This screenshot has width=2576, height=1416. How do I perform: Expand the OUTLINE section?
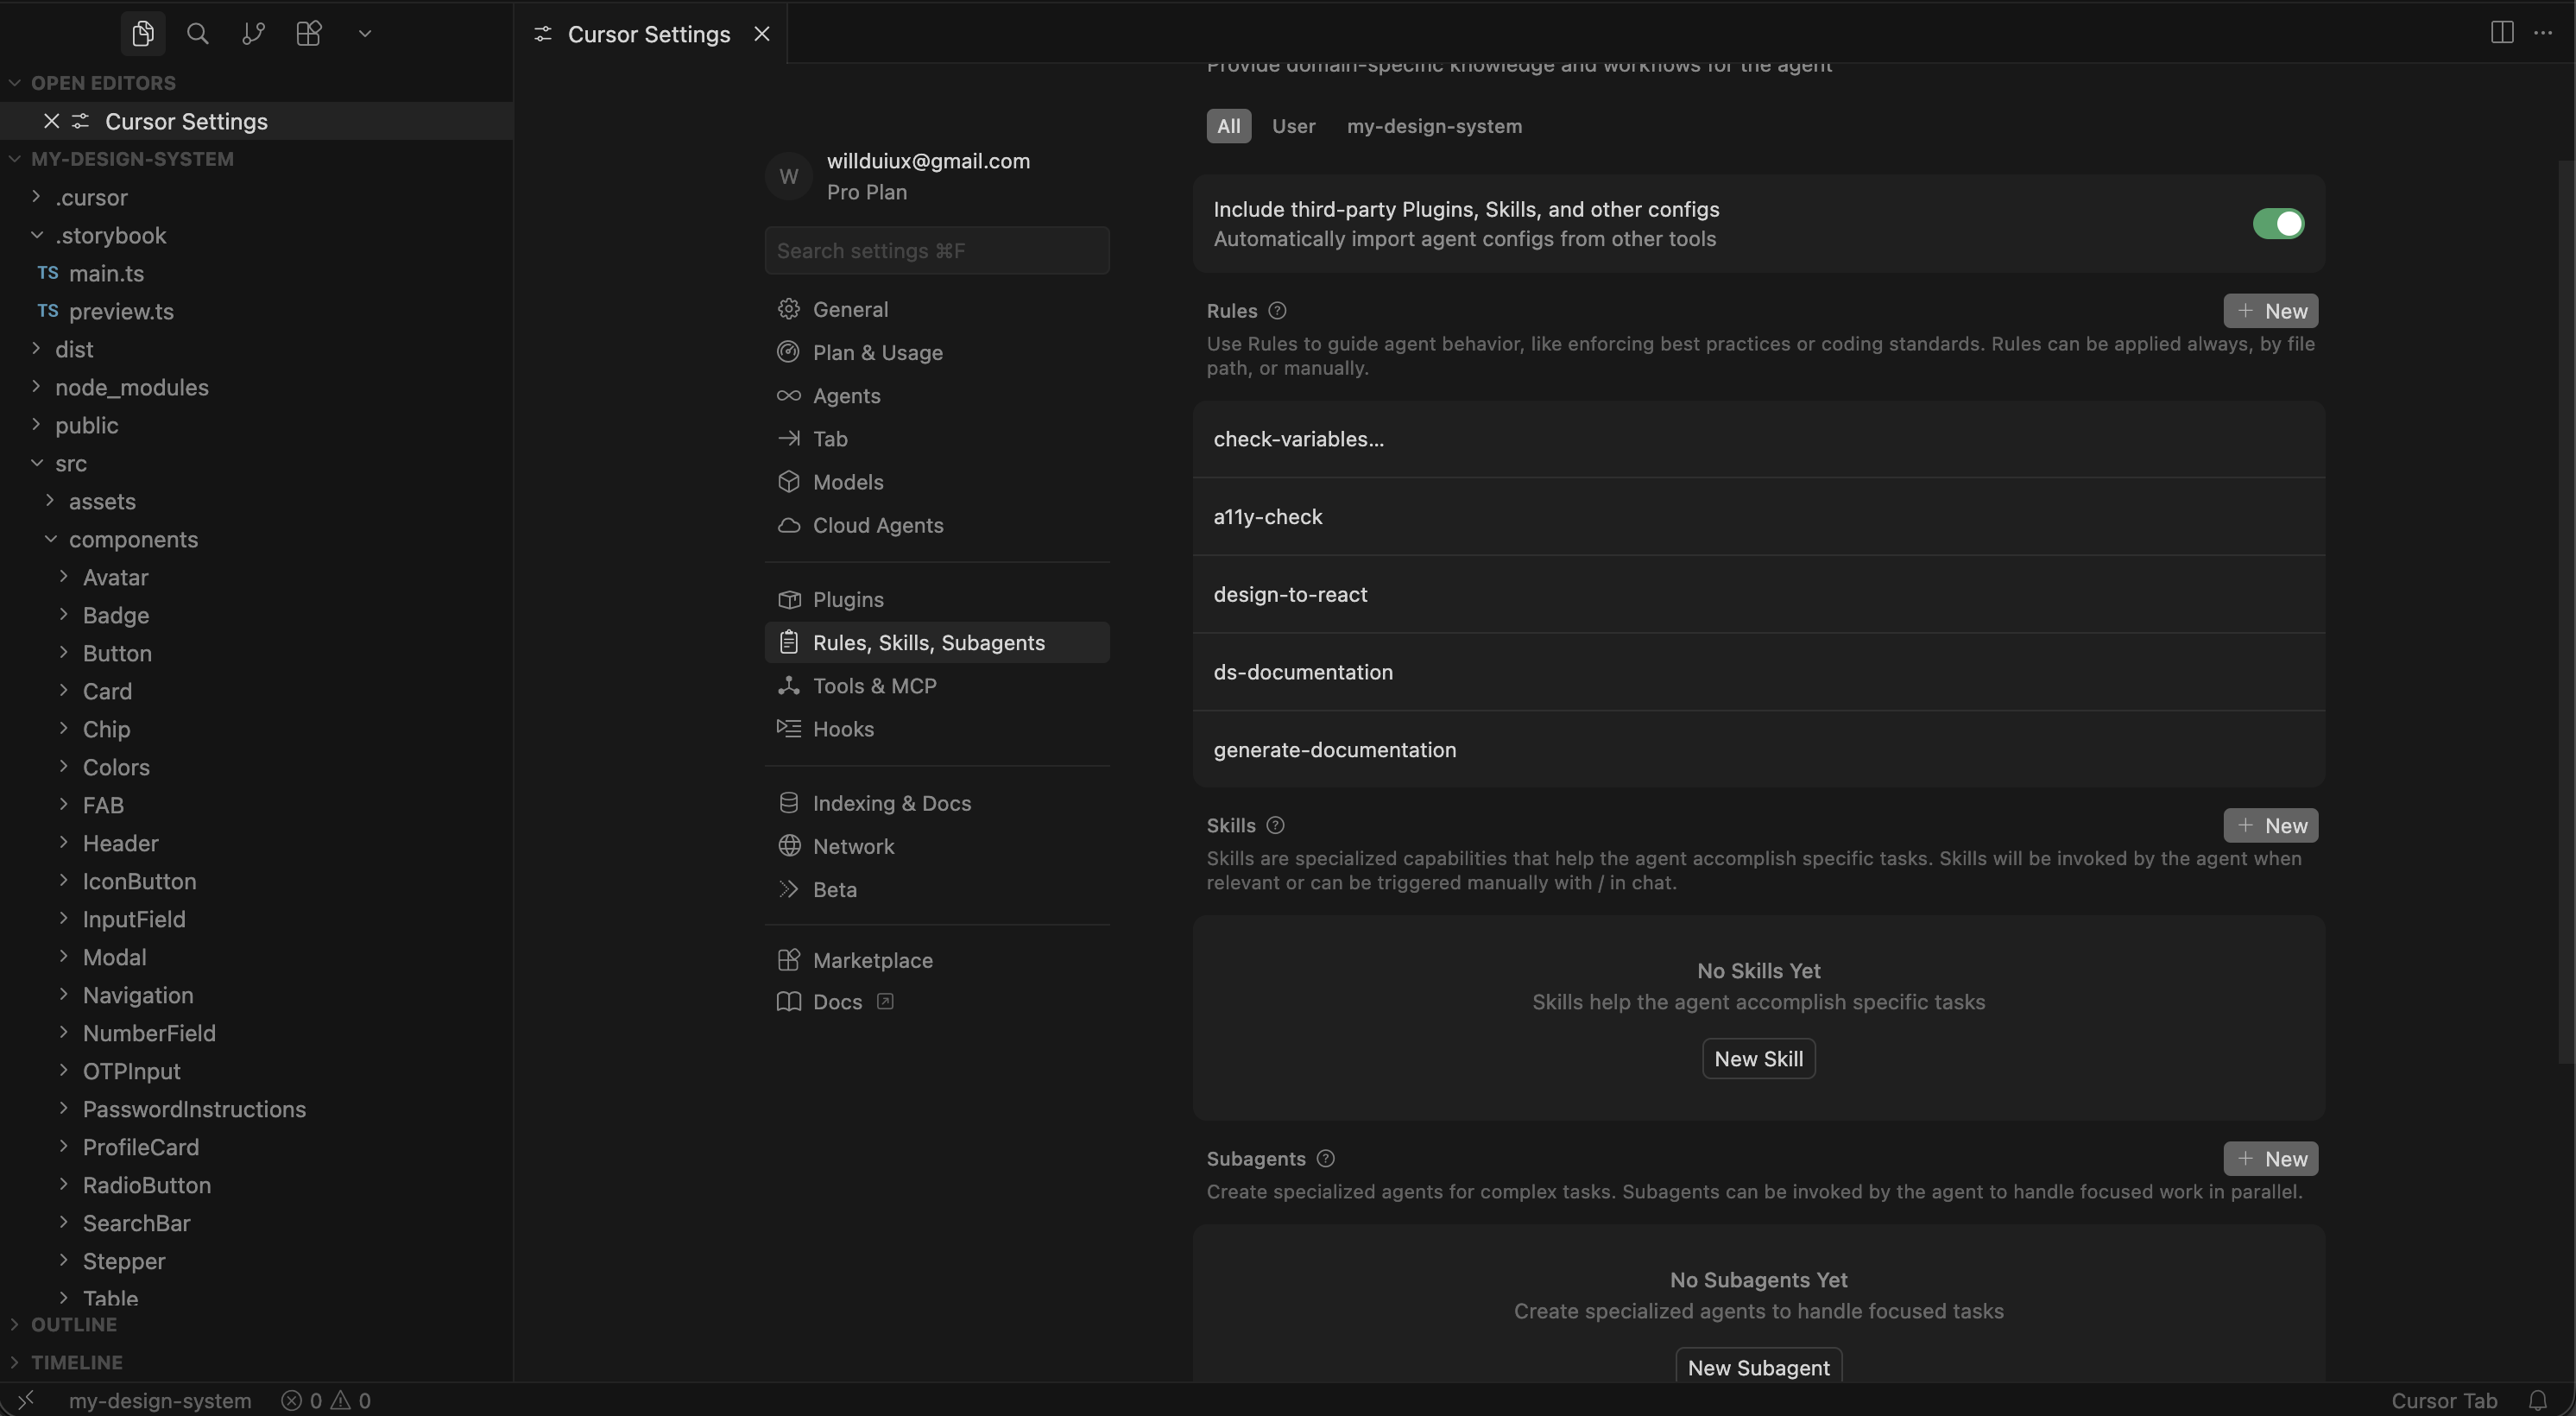click(x=74, y=1325)
